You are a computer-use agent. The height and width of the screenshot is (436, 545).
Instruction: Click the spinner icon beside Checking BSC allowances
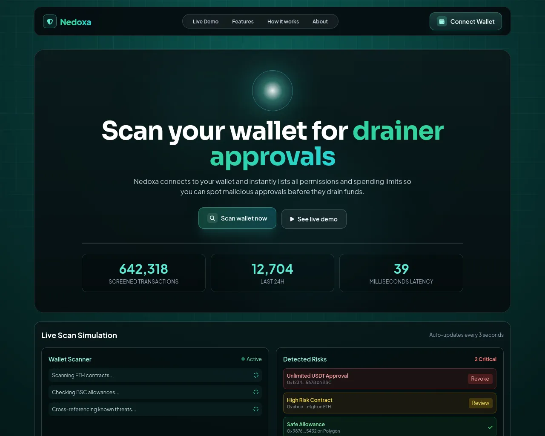click(x=256, y=392)
